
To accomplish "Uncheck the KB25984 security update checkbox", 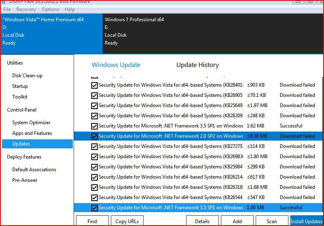I will 94,167.
